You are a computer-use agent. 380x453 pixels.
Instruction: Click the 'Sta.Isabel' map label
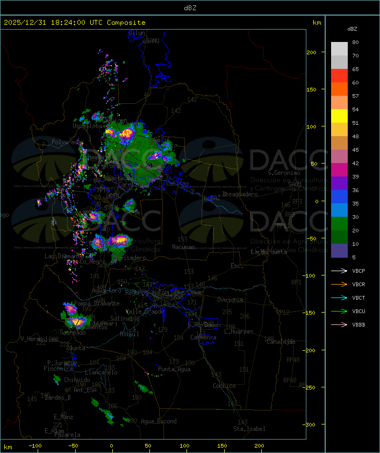coord(249,429)
